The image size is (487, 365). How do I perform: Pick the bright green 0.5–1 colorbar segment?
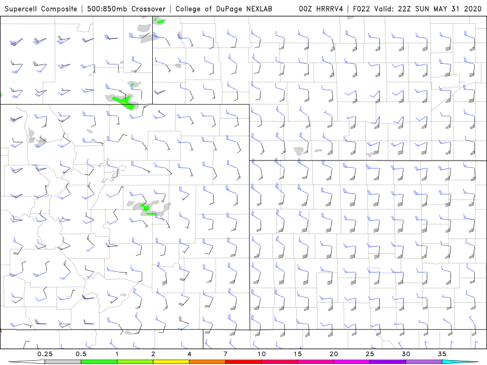point(99,362)
